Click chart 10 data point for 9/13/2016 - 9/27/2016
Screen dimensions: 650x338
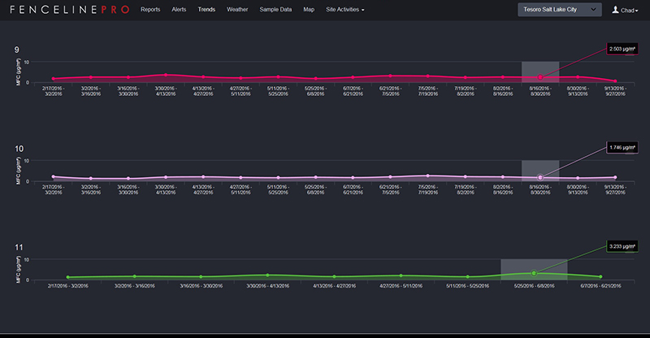pyautogui.click(x=615, y=177)
